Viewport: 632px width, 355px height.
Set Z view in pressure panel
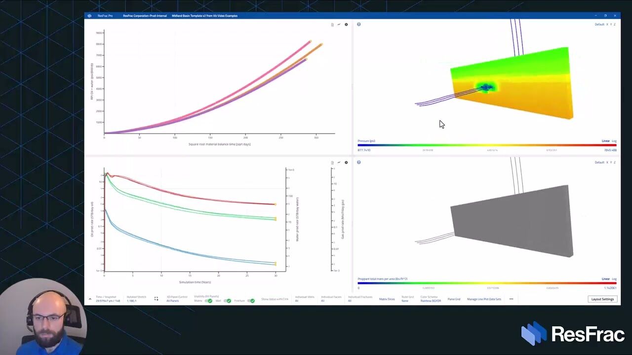pyautogui.click(x=615, y=24)
